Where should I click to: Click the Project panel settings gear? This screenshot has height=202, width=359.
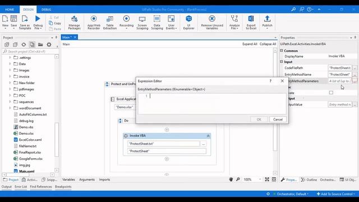point(49,45)
